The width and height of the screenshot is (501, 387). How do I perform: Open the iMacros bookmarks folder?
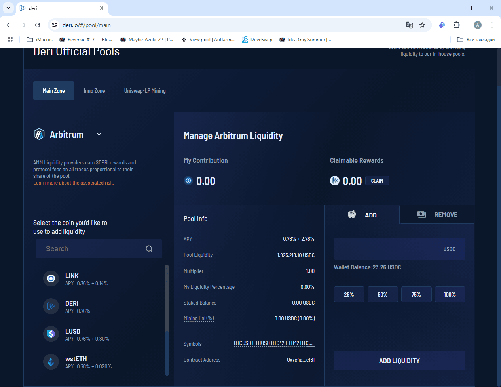tap(40, 40)
